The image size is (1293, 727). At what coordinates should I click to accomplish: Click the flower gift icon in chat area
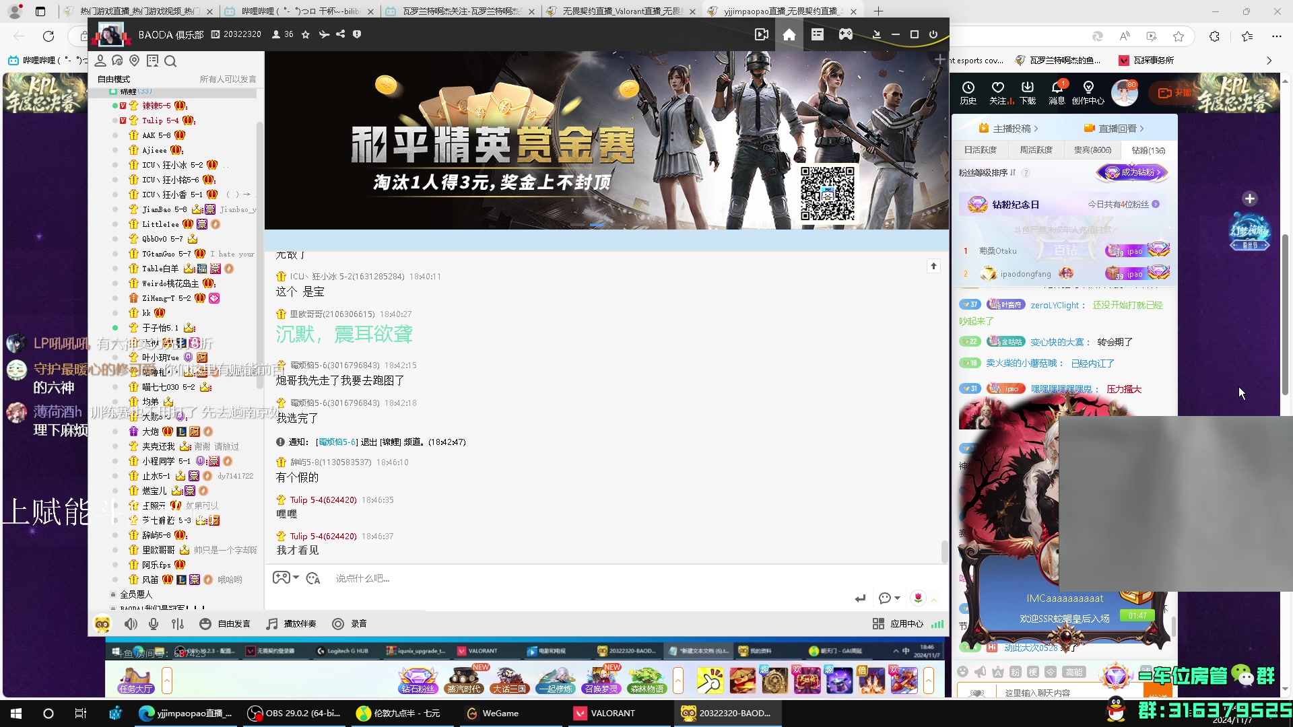(x=918, y=598)
